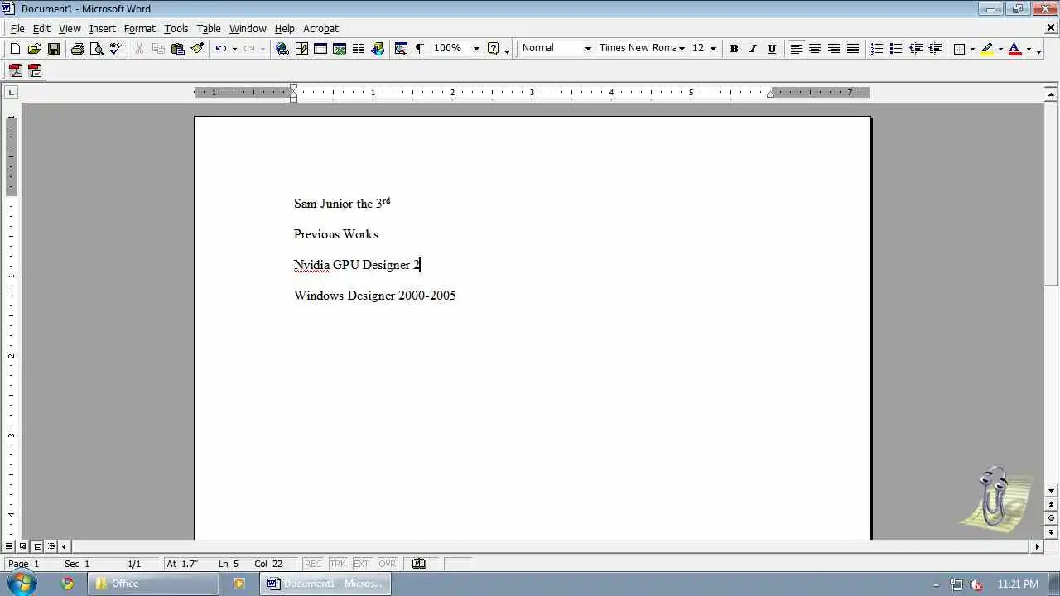Create a new blank document

(15, 49)
